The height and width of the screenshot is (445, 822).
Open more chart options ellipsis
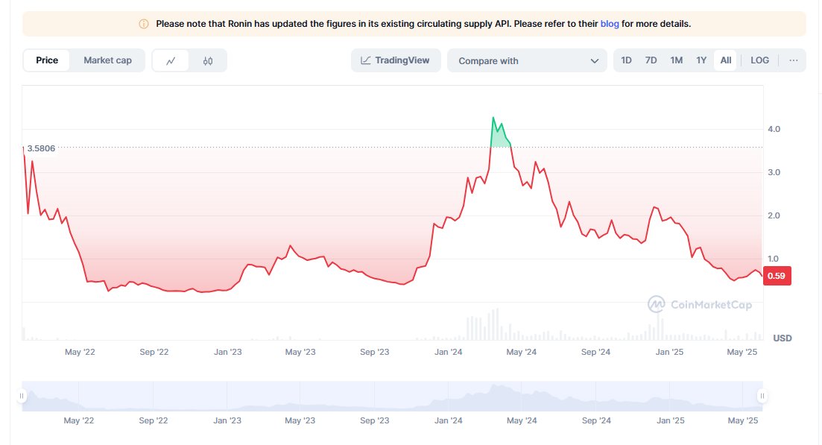[x=793, y=60]
